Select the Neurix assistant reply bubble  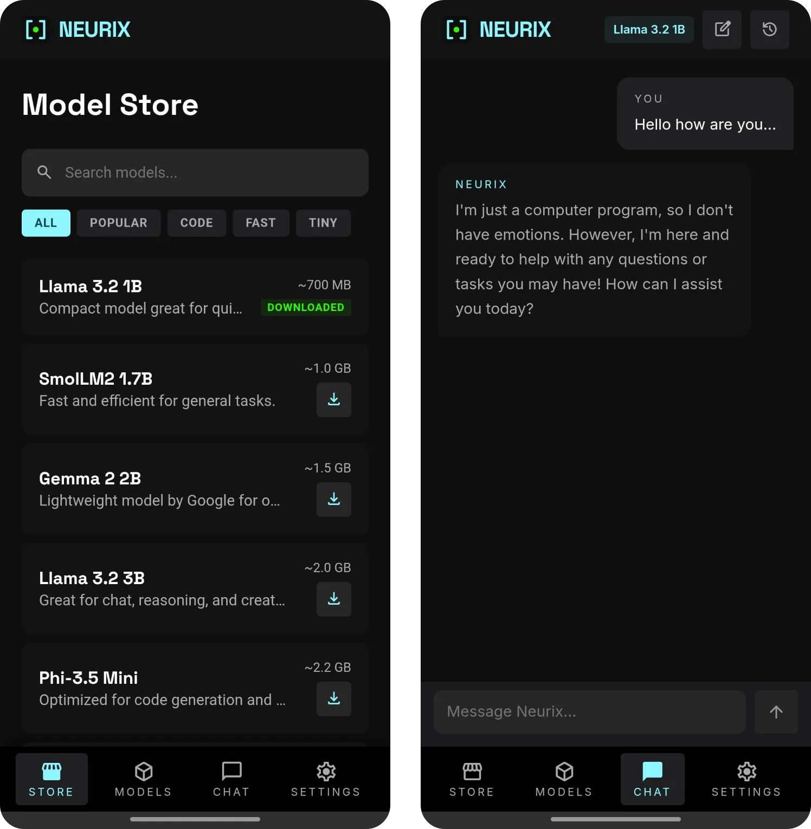(x=594, y=250)
